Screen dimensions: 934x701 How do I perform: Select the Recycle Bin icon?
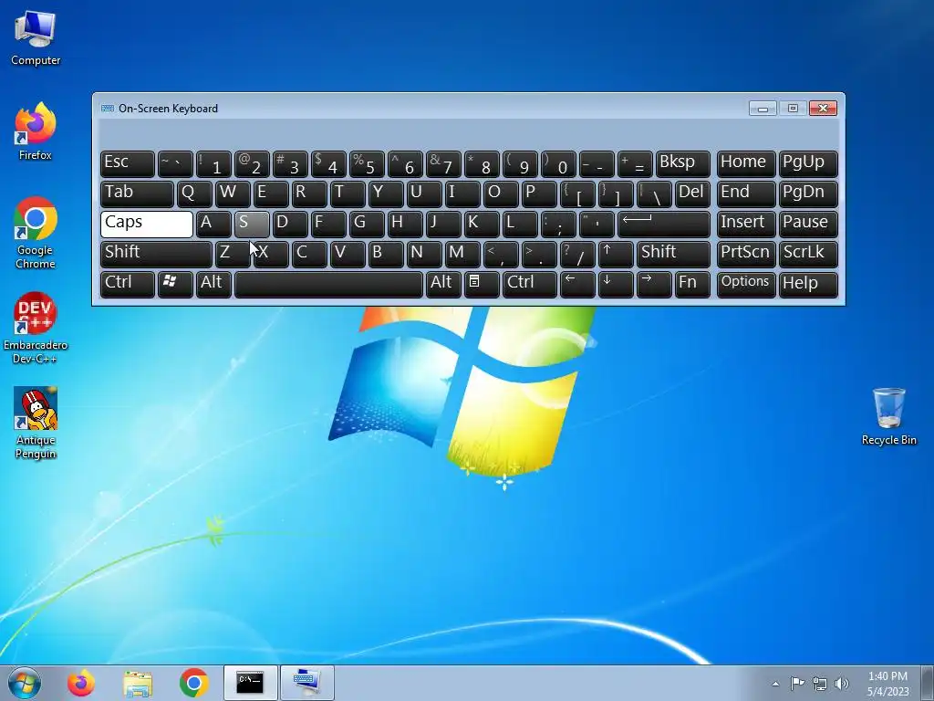[888, 416]
